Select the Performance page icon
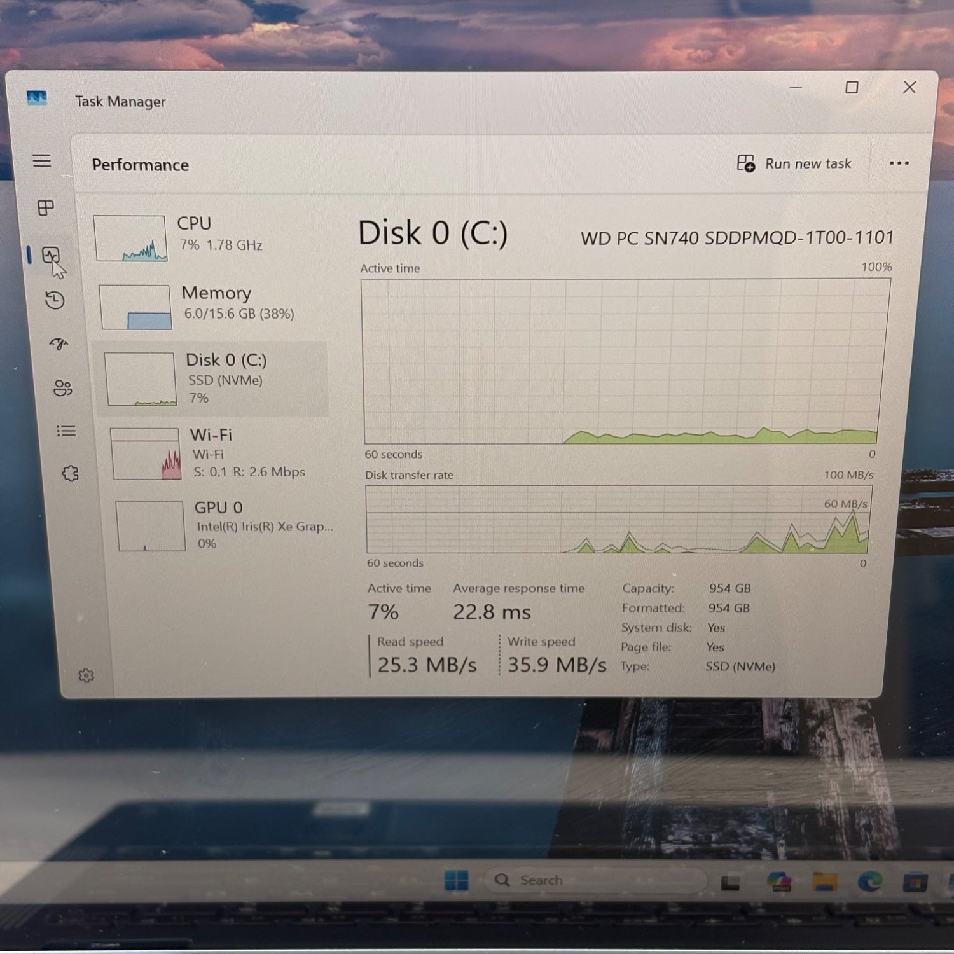 (x=50, y=256)
